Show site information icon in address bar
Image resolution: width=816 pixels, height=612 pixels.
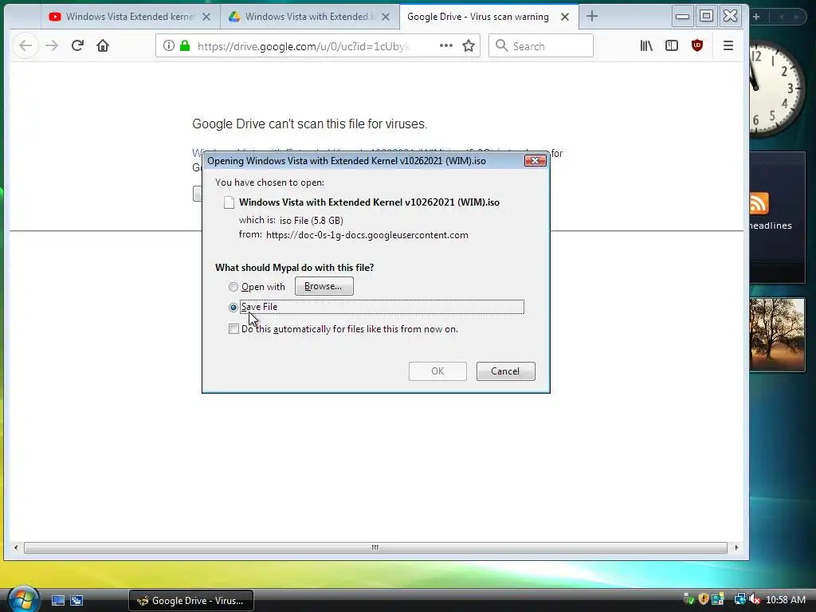169,45
